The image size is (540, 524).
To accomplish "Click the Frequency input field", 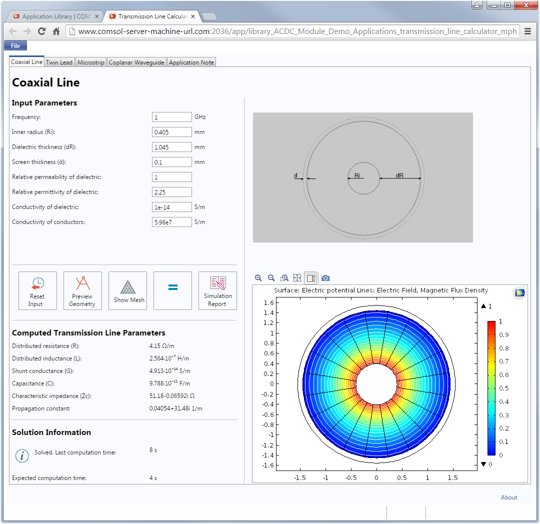I will point(172,117).
